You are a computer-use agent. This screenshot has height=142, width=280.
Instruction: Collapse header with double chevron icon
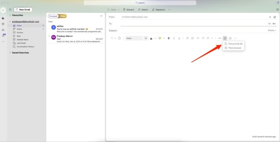[270, 17]
